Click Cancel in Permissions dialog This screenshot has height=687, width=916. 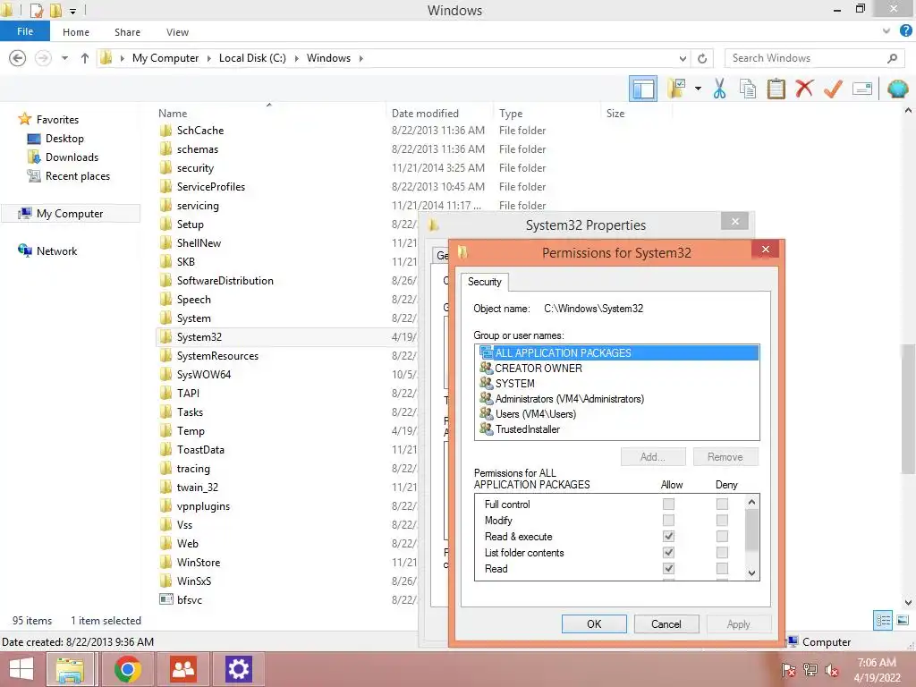coord(666,623)
